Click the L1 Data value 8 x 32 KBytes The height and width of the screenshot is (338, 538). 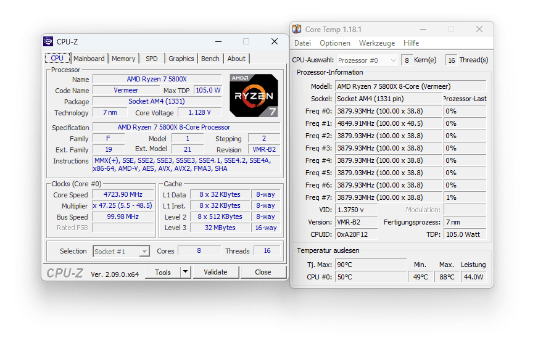(220, 194)
